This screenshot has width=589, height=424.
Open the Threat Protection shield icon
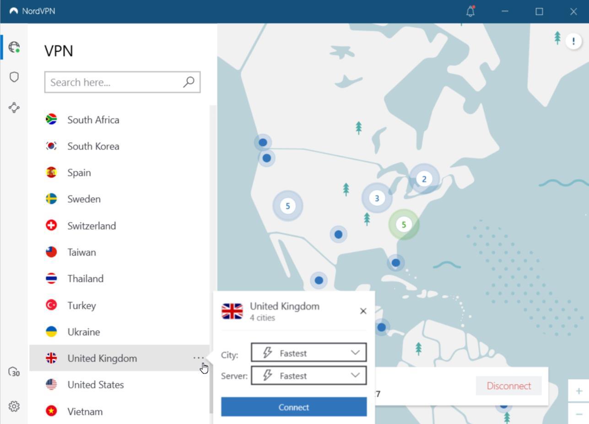[14, 77]
